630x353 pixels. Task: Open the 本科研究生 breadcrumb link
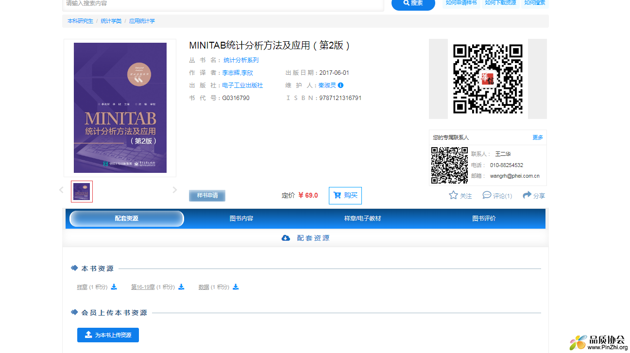coord(80,21)
